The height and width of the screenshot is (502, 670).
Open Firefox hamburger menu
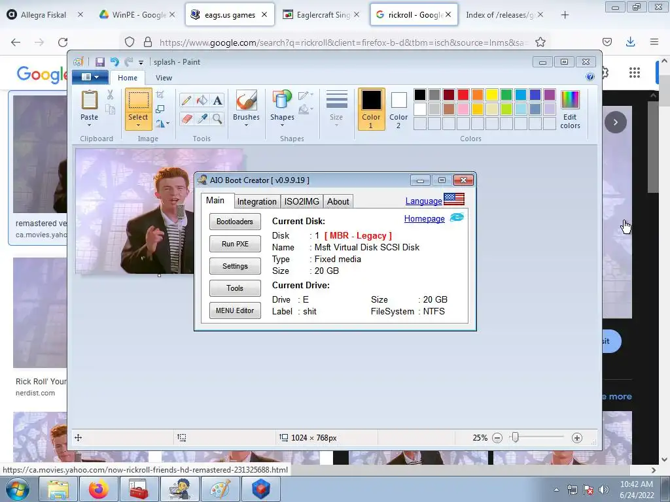(x=654, y=42)
